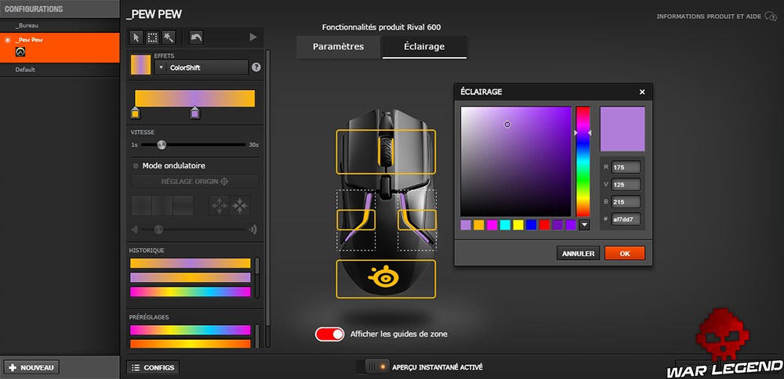
Task: Select the _Bureau configuration
Action: [28, 26]
